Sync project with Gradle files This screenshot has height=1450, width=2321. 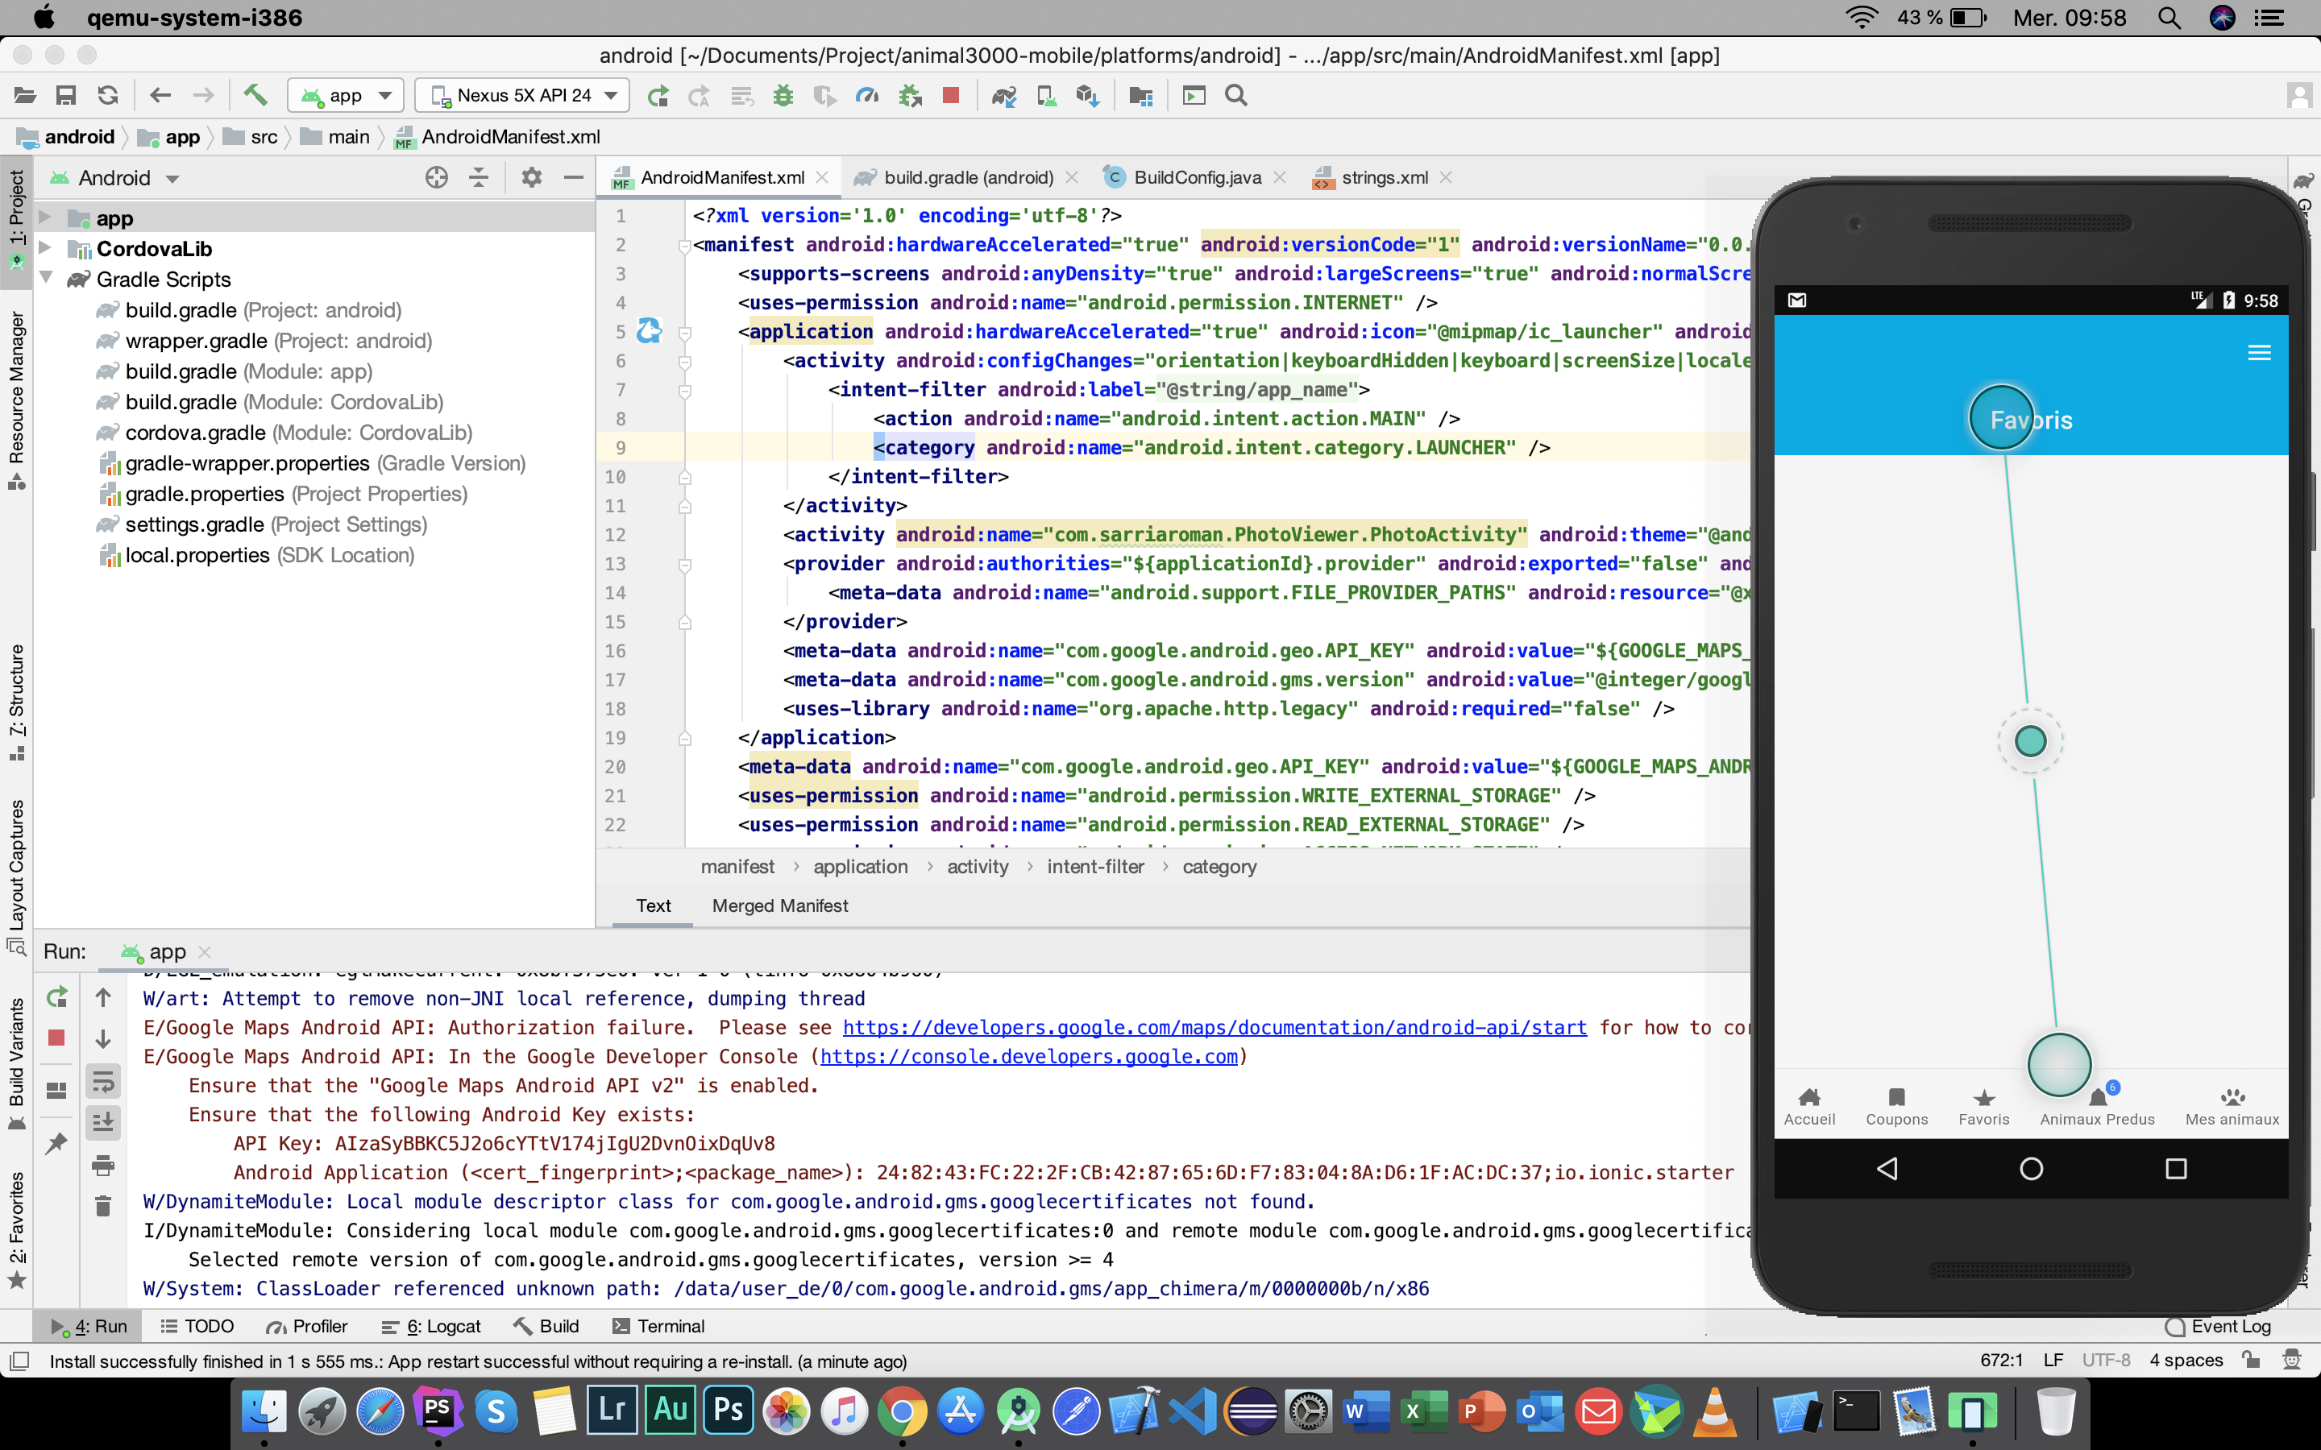coord(1003,95)
